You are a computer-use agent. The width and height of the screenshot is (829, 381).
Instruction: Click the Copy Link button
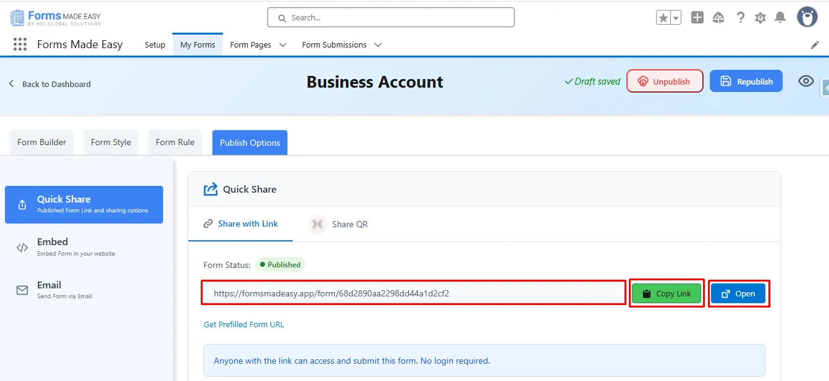pos(667,294)
